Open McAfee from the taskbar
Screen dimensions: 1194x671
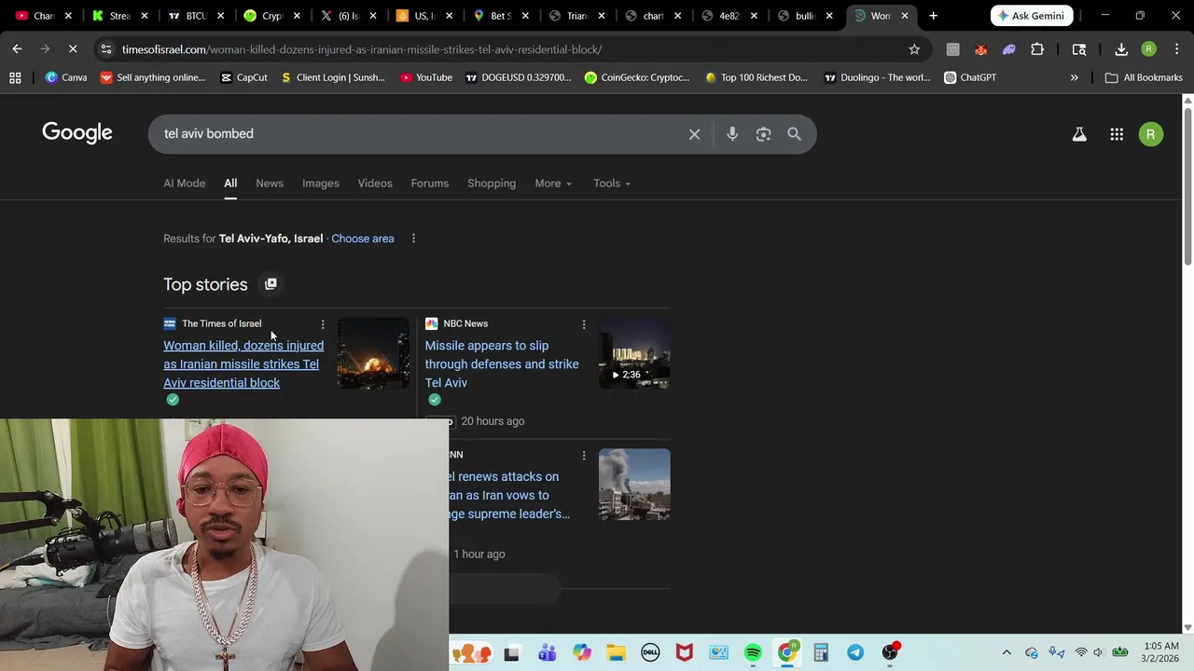point(685,652)
